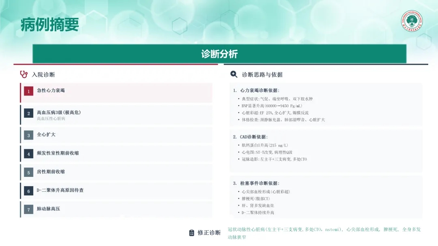Click the stethoscope icon beside 入院诊断
The image size is (438, 246).
point(24,74)
